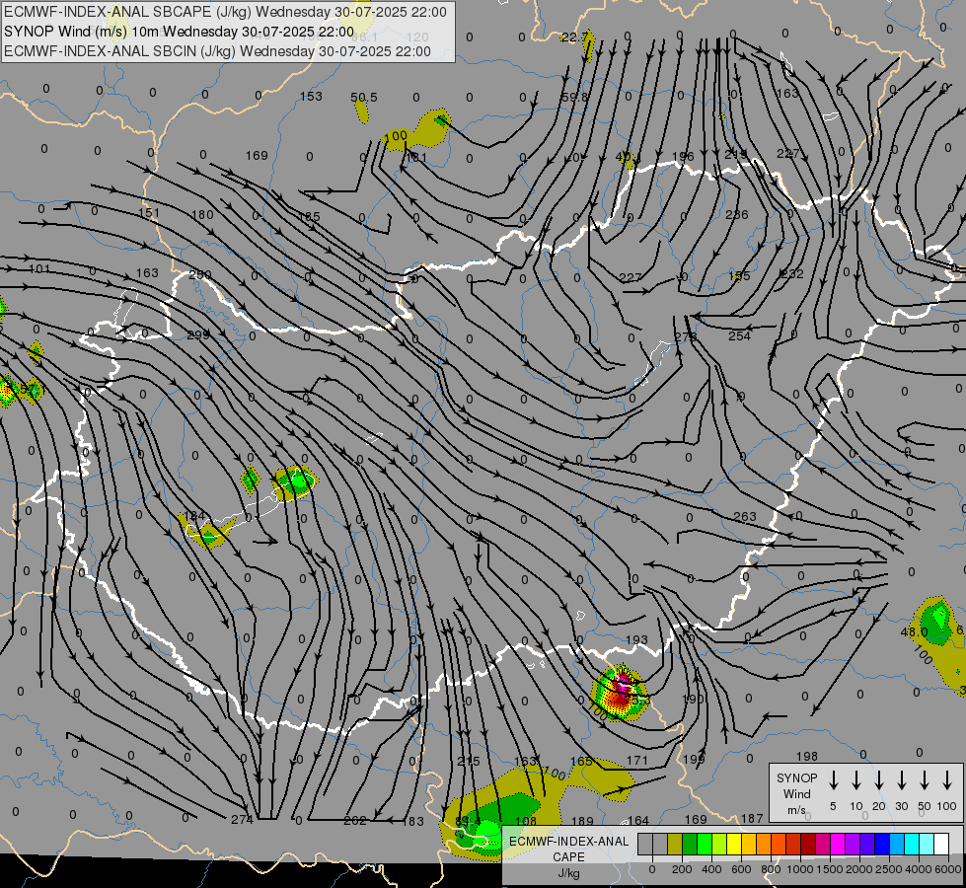Pick the pure yellow CAPE legend swatch

[x=734, y=845]
